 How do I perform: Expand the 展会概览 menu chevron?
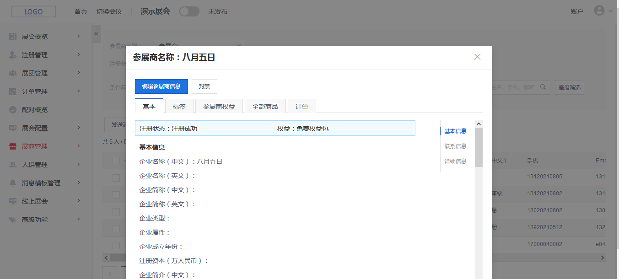click(x=79, y=36)
